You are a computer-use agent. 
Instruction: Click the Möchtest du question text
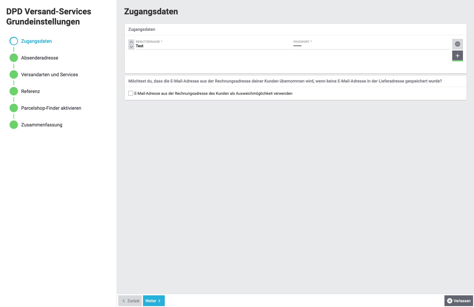tap(285, 81)
